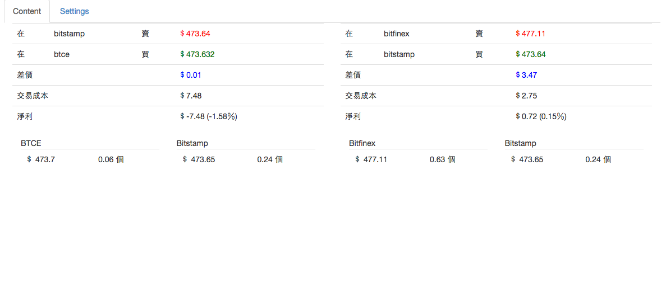Click the $2.75 transaction cost value
Viewport: 666px width, 292px height.
(526, 96)
